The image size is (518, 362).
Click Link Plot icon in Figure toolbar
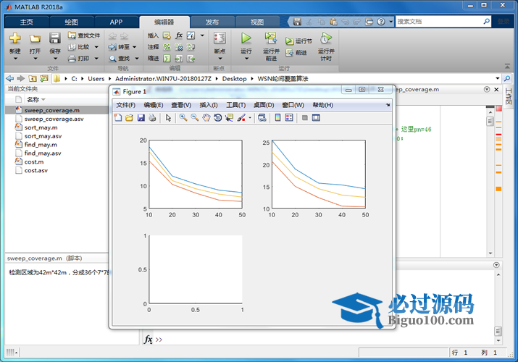tap(262, 118)
